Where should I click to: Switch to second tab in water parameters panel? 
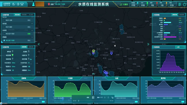pyautogui.click(x=182, y=15)
